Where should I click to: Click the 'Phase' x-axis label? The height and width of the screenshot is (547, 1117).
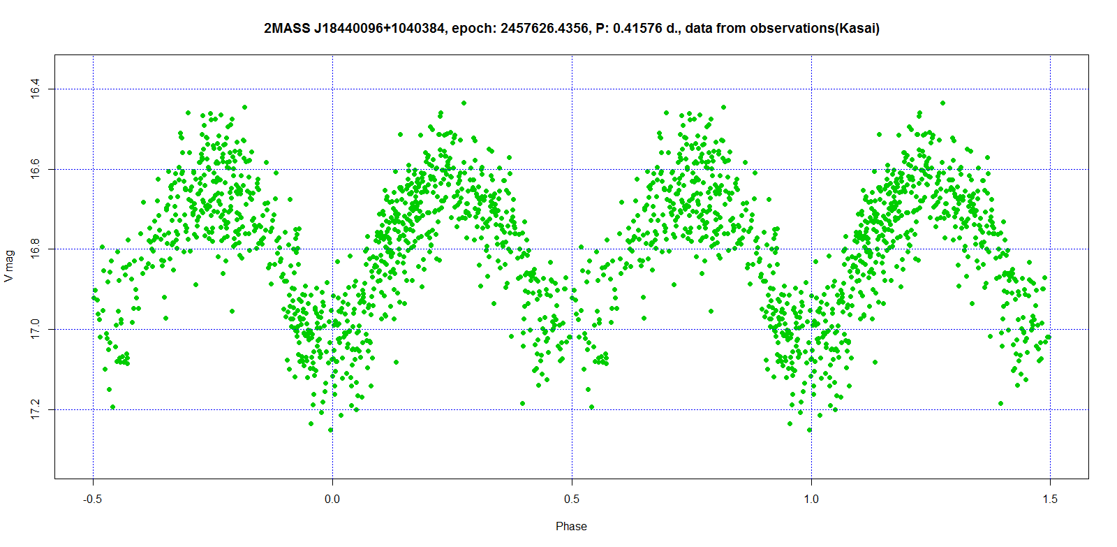pos(571,526)
